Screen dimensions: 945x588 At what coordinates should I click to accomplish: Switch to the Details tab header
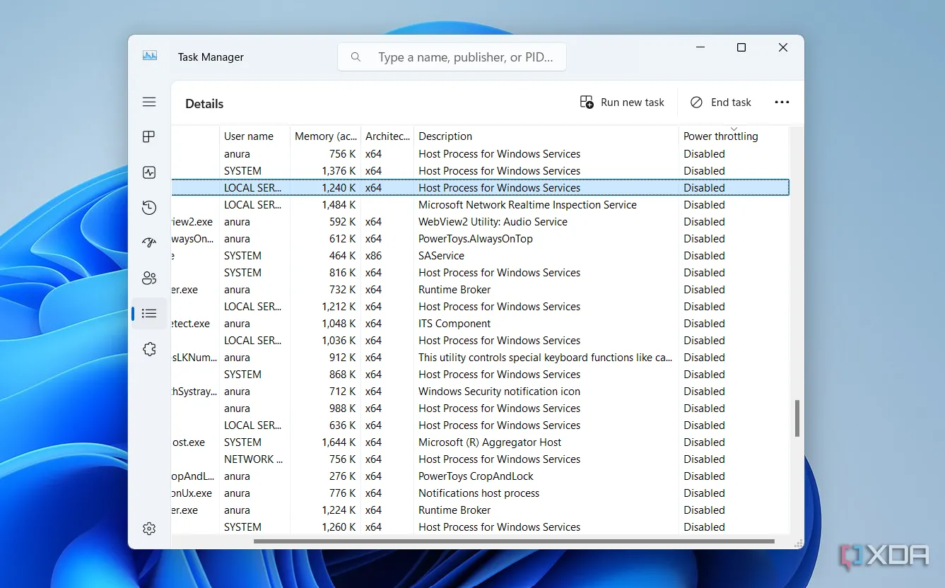(x=204, y=103)
